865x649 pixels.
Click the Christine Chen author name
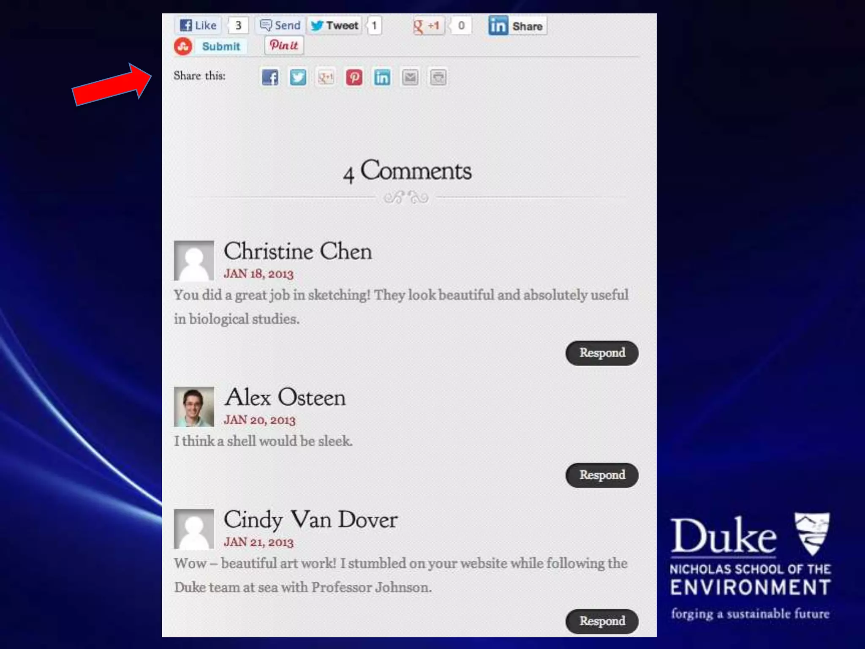pyautogui.click(x=298, y=251)
